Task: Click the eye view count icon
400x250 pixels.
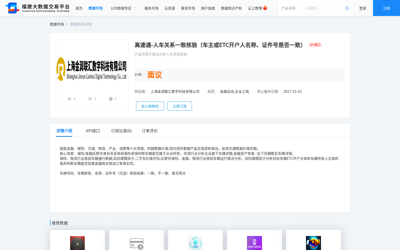Action: [90, 99]
